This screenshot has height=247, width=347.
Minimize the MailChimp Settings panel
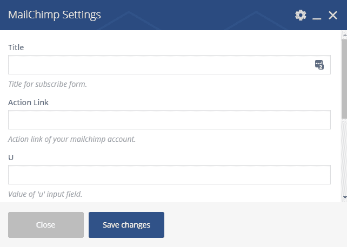pyautogui.click(x=317, y=16)
